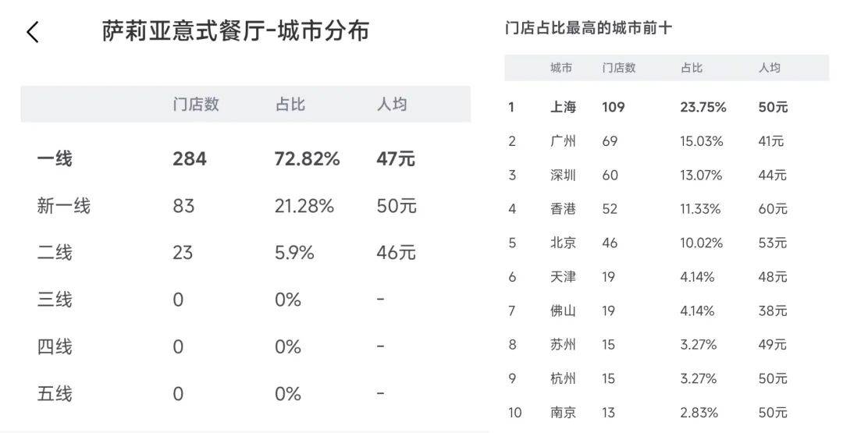843x433 pixels.
Task: Click the 人均 column header in tier table
Action: (392, 105)
